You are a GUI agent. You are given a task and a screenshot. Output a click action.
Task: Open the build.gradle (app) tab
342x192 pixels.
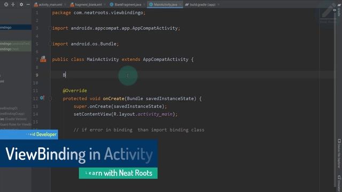click(x=200, y=5)
